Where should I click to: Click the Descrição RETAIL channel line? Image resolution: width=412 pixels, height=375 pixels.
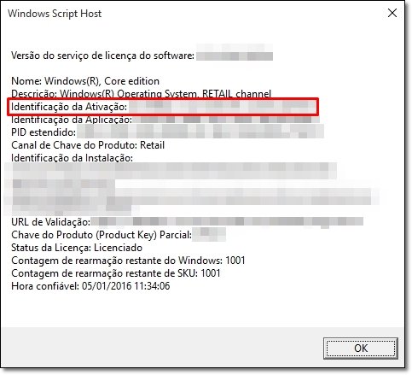(141, 94)
